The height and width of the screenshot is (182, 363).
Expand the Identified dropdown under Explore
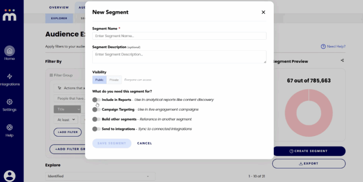coord(100,176)
